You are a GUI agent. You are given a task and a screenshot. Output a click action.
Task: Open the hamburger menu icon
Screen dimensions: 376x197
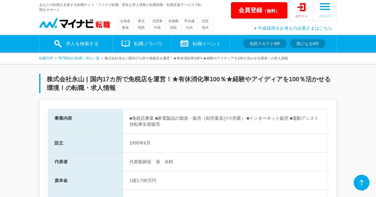coord(325,7)
